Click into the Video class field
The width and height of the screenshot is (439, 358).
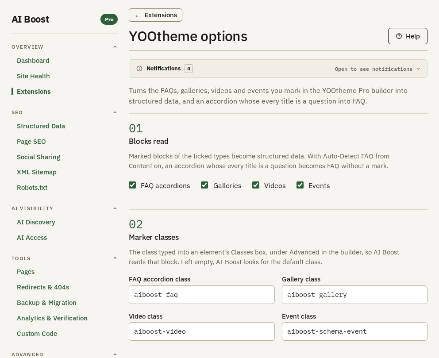202,331
